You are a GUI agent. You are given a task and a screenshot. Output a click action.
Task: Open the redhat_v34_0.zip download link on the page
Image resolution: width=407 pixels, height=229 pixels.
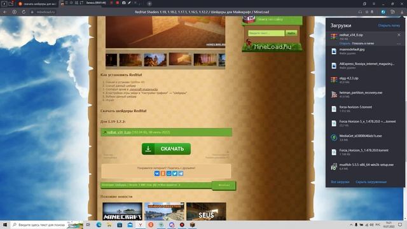119,132
